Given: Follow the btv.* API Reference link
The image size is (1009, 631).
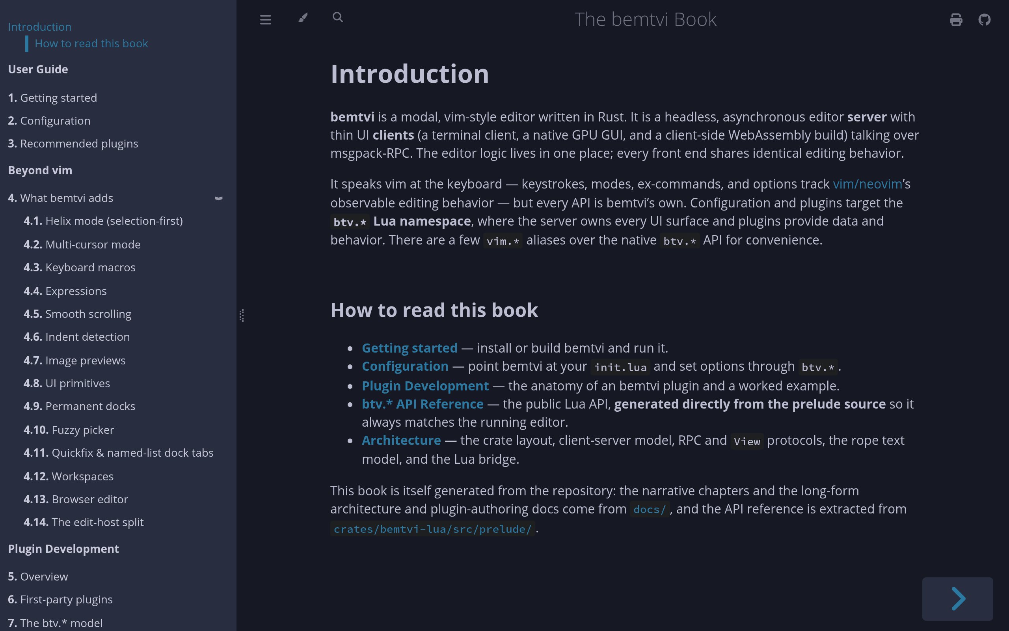Looking at the screenshot, I should point(423,404).
